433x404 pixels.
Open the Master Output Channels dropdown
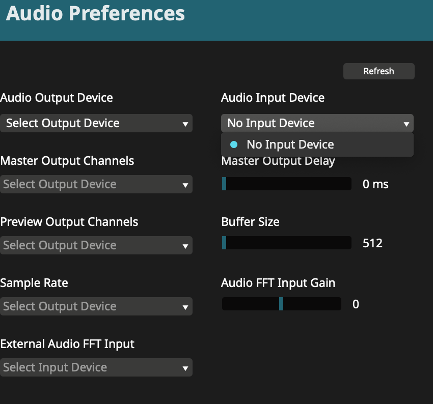pos(96,184)
